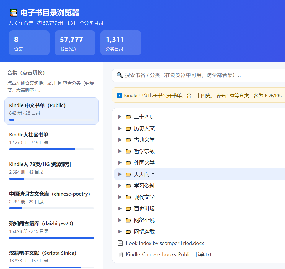This screenshot has width=285, height=269.
Task: Expand the 历史人文 folder arrow
Action: (x=120, y=128)
